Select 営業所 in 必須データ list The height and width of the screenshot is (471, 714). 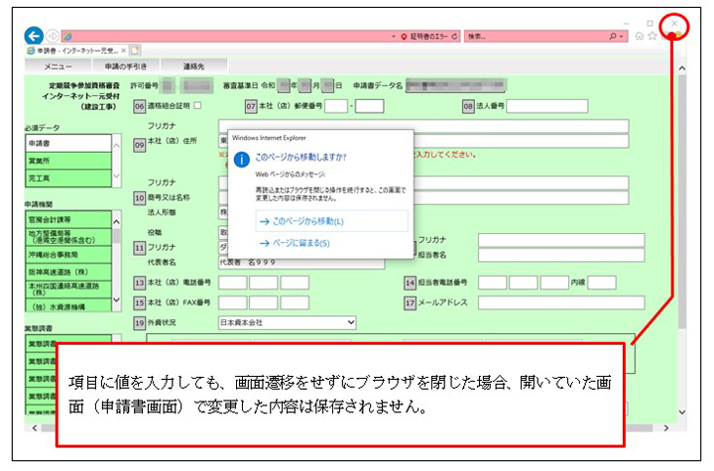click(58, 161)
